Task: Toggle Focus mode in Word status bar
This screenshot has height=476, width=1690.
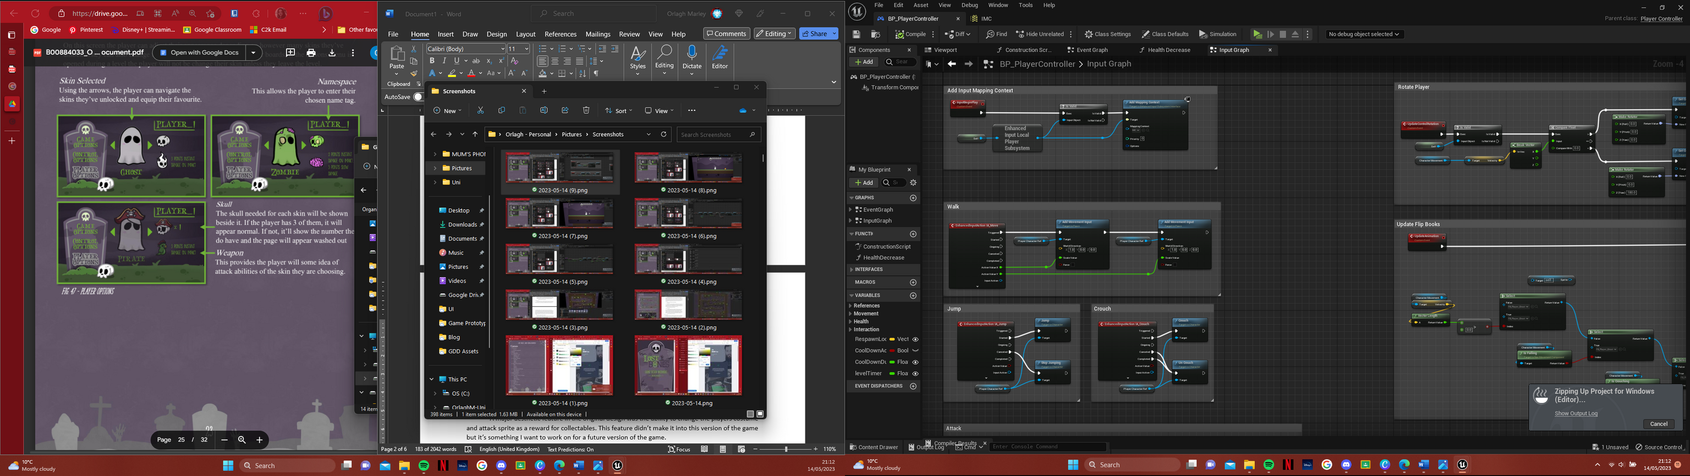Action: pos(679,449)
